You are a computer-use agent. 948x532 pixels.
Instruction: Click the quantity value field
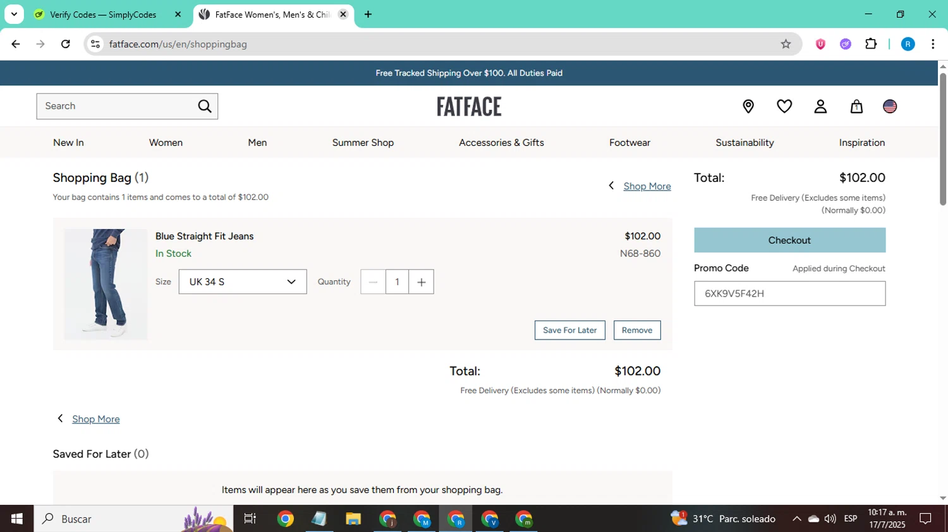tap(398, 281)
